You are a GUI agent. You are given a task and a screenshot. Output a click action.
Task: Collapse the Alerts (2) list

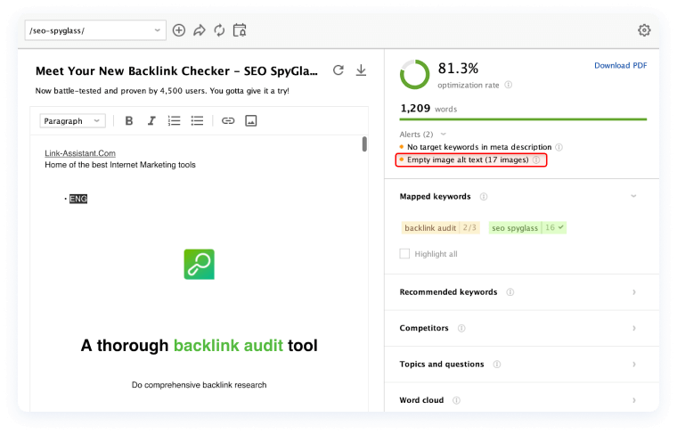click(x=443, y=134)
